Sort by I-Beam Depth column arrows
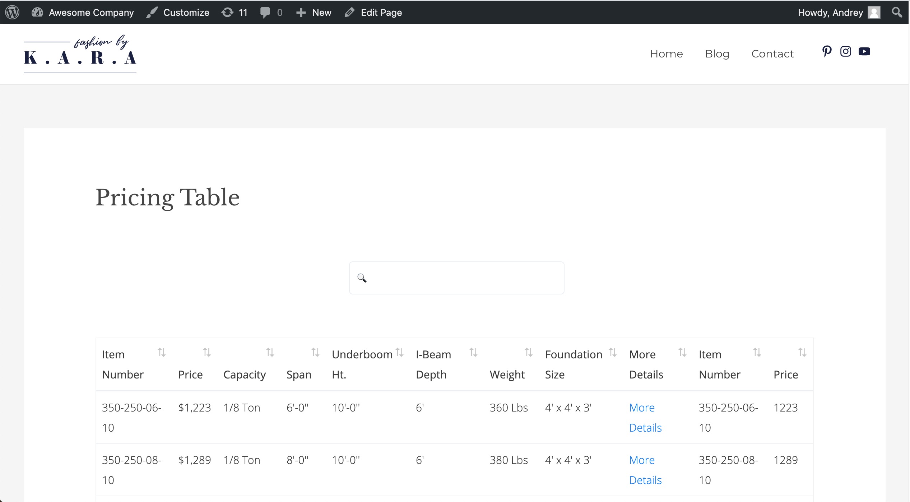The height and width of the screenshot is (502, 910). 473,353
